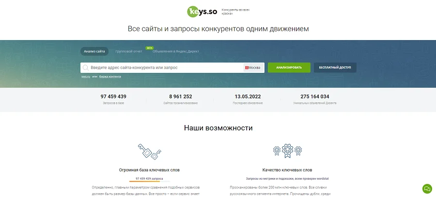The image size is (436, 197).
Task: Click the orange 97 459 439 запроса progress bar
Action: pos(149,182)
